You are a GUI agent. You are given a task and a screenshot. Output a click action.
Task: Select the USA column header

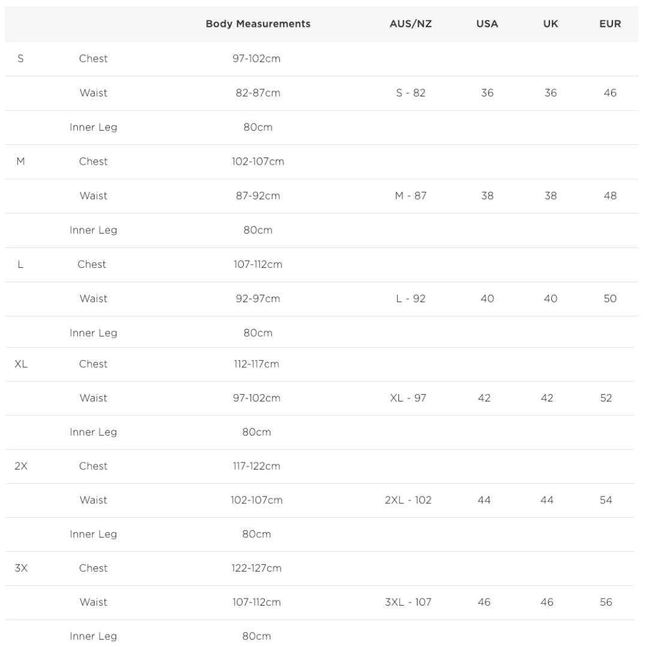point(487,25)
